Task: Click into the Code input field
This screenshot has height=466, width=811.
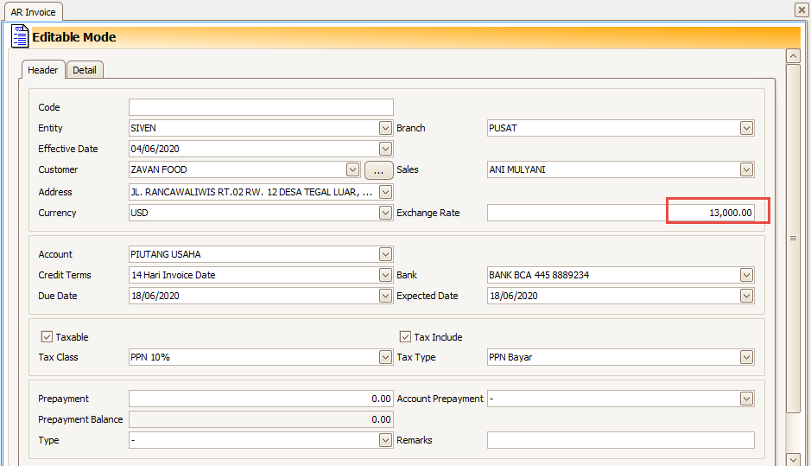Action: (261, 107)
